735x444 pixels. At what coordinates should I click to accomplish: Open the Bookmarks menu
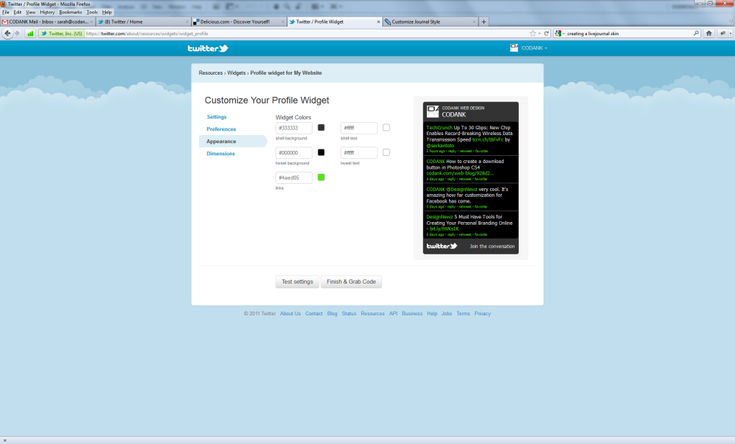tap(70, 12)
